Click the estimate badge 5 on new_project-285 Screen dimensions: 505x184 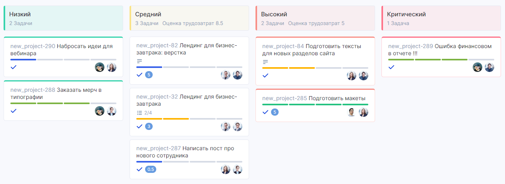[x=275, y=112]
